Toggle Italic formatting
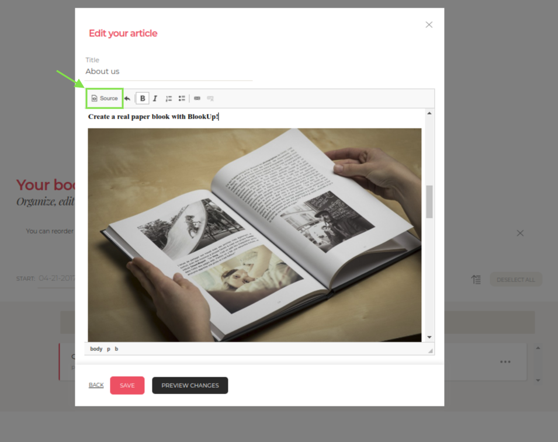Viewport: 558px width, 442px height. (x=155, y=99)
